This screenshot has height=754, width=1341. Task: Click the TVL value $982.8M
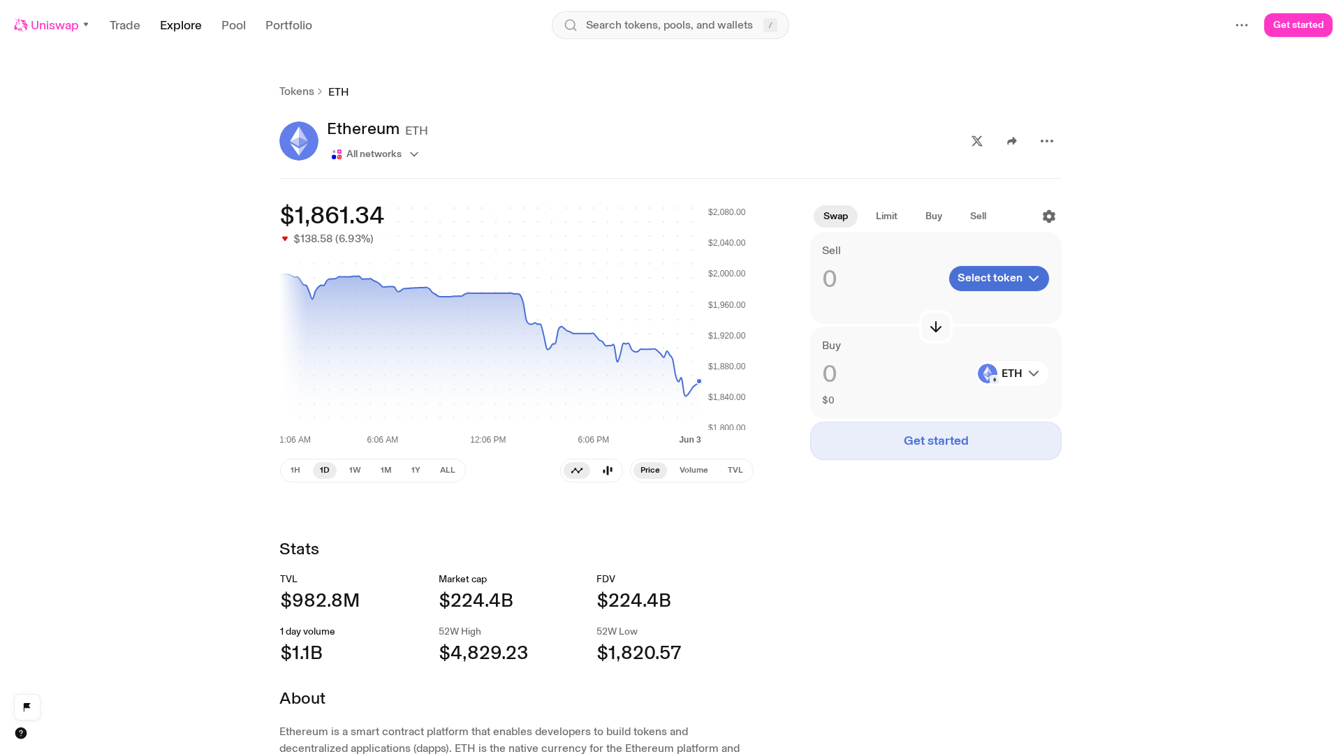[x=320, y=600]
